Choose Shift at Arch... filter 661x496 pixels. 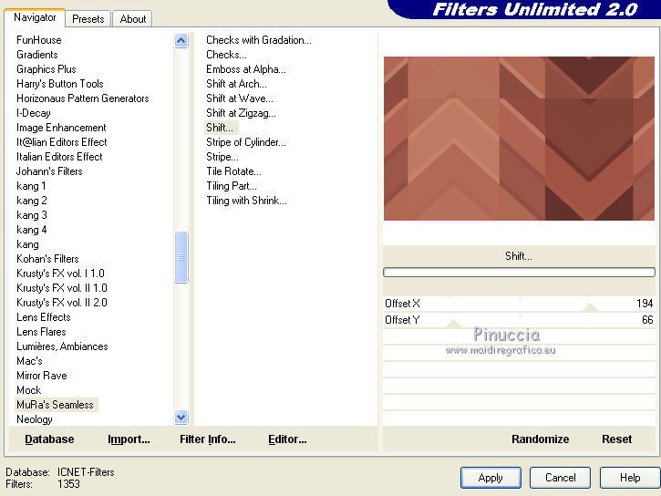click(236, 84)
